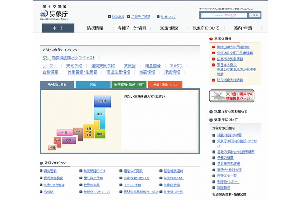The image size is (301, 200).
Task: Open the 気象警報・注意報 link
Action: [83, 72]
